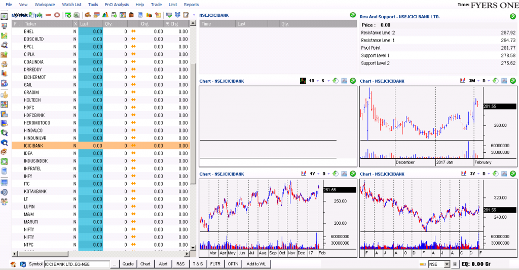Click the Symbol input field
The width and height of the screenshot is (519, 270).
pos(77,264)
